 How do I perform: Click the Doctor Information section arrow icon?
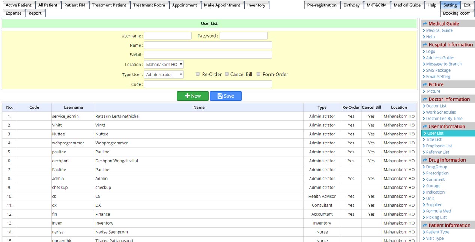425,99
